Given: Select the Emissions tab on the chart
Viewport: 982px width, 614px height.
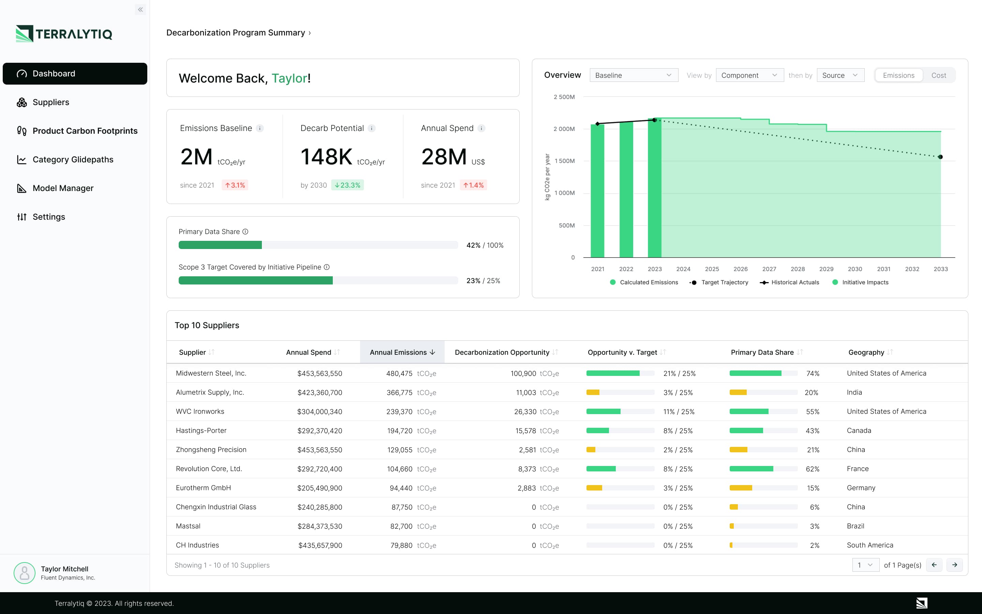Looking at the screenshot, I should pyautogui.click(x=899, y=75).
